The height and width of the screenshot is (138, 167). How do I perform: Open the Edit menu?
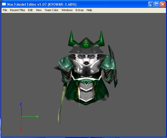(30, 10)
